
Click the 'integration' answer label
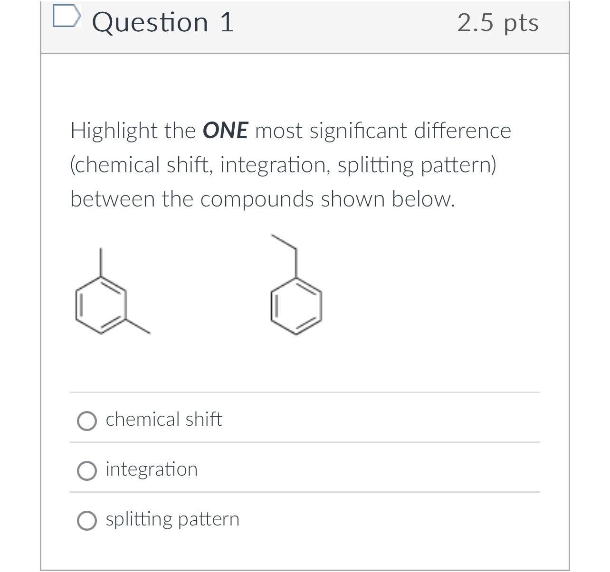[152, 469]
